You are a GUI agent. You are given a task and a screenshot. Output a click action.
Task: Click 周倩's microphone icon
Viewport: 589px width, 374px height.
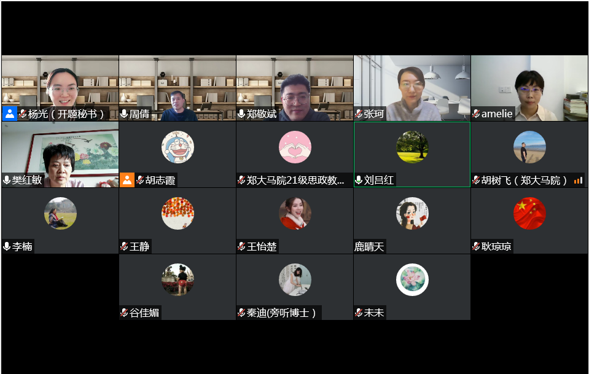124,114
